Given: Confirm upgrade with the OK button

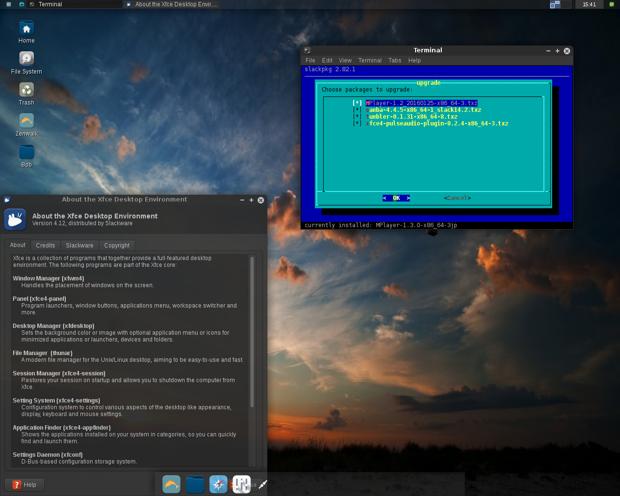Looking at the screenshot, I should click(x=396, y=198).
